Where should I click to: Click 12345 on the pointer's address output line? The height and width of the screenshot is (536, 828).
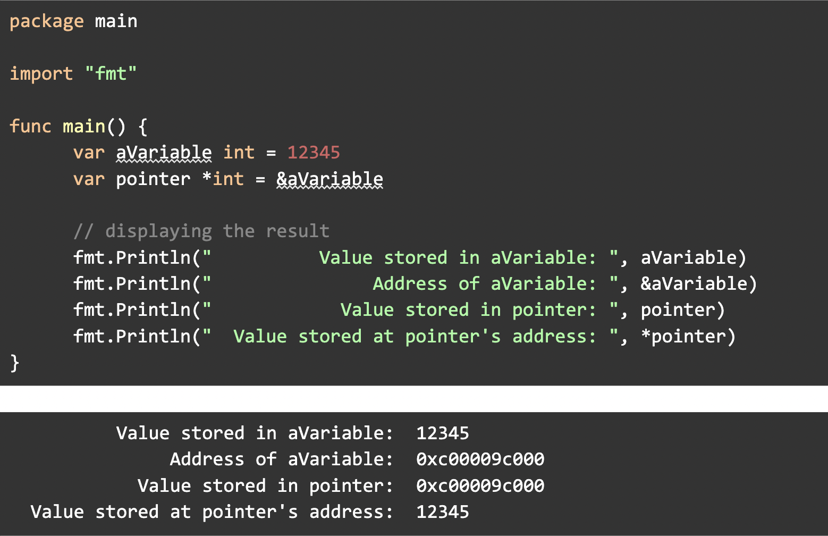(x=443, y=512)
